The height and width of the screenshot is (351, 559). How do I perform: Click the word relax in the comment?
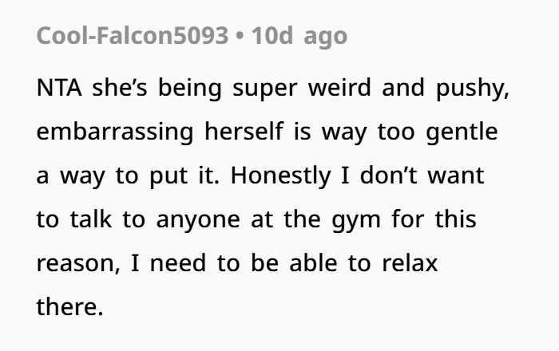click(410, 263)
